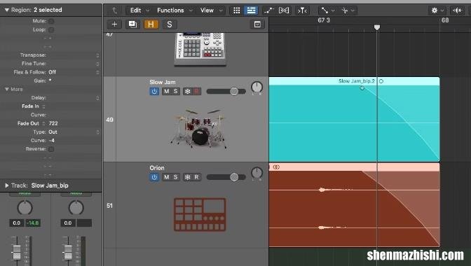The height and width of the screenshot is (266, 471).
Task: Click the playhead marker in the ruler
Action: point(377,27)
